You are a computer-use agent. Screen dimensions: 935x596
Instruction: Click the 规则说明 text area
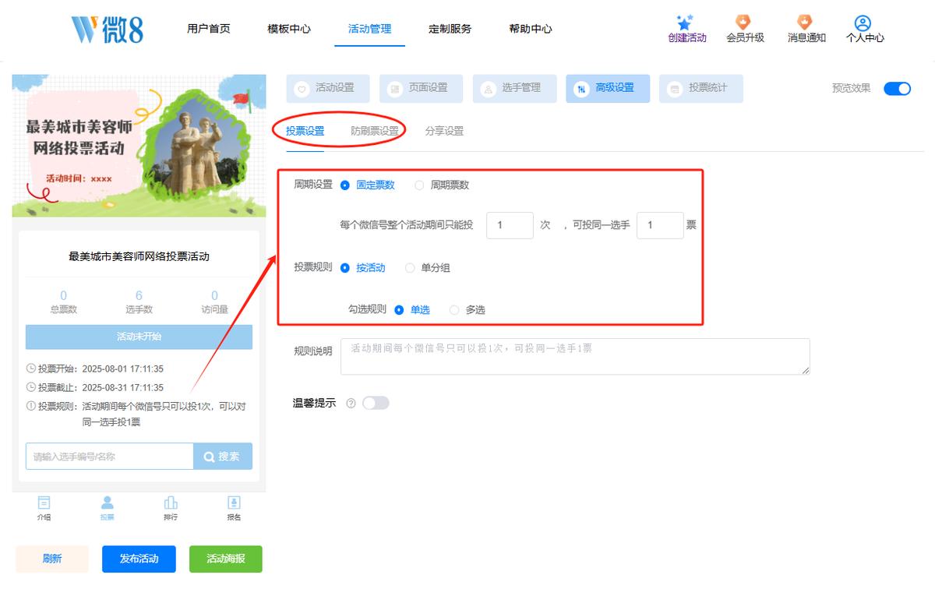coord(575,357)
